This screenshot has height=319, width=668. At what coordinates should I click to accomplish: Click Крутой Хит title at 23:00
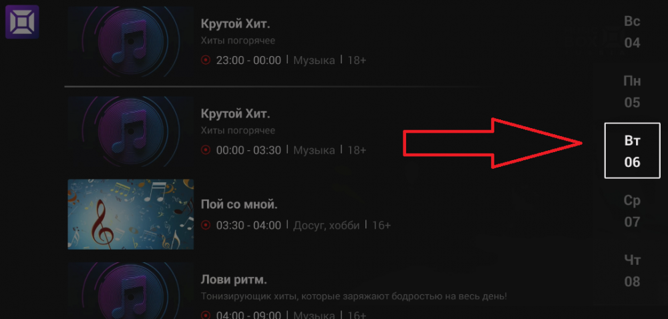236,24
